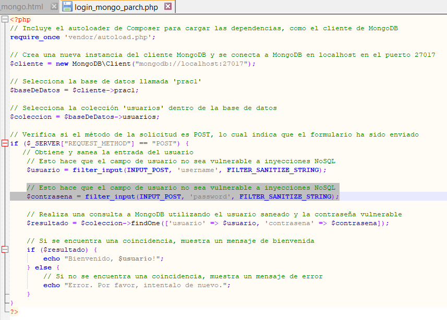
Task: Click the closing ?> PHP tag
Action: tap(14, 312)
